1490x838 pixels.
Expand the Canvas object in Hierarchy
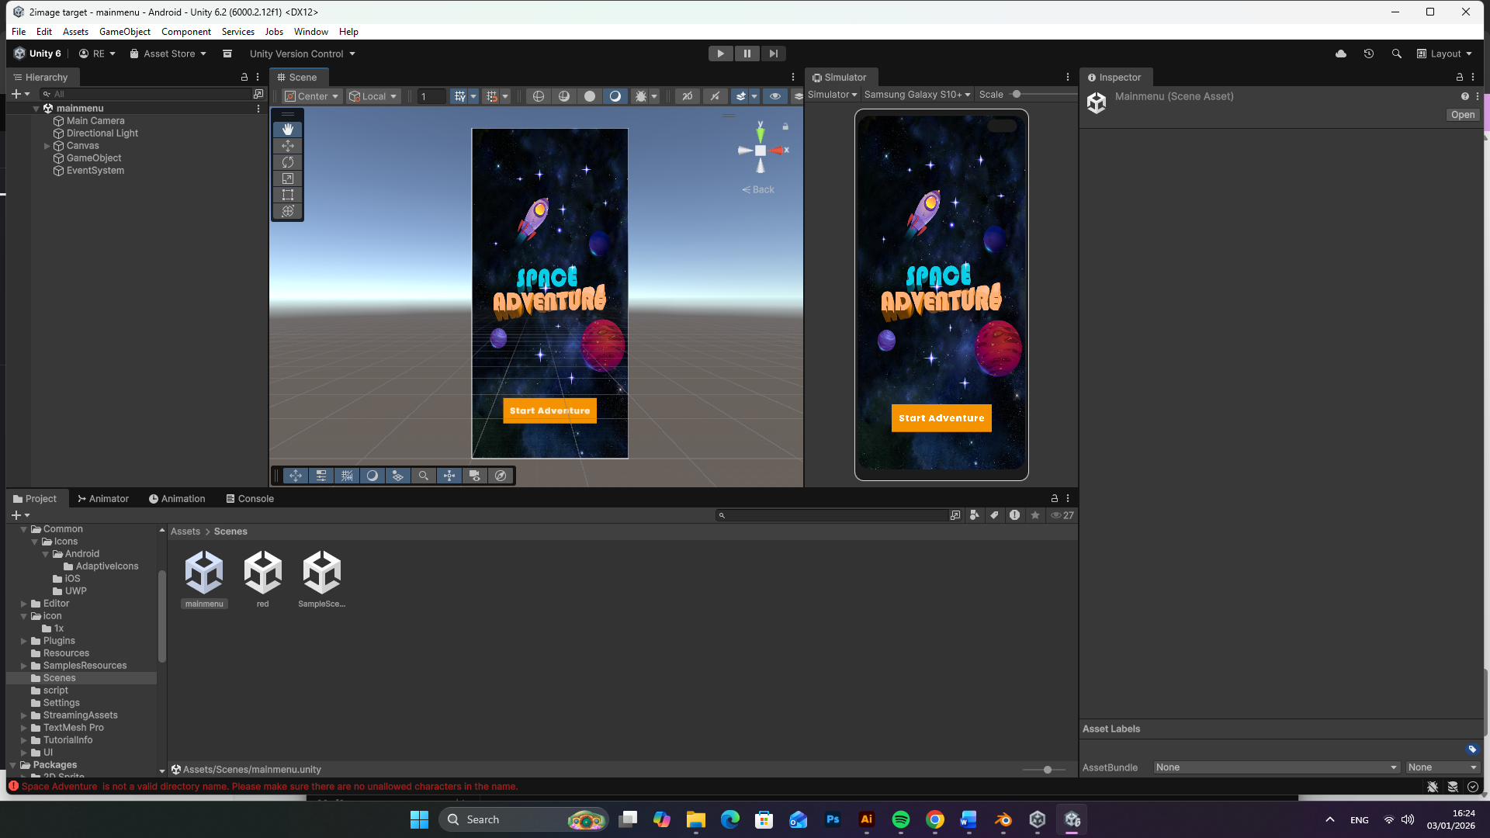click(47, 146)
